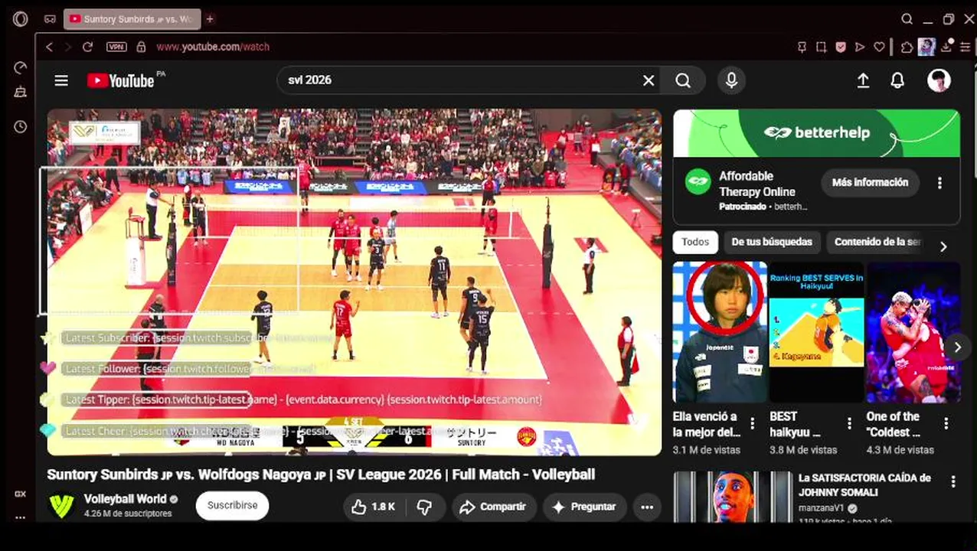This screenshot has height=551, width=977.
Task: Search tabs using the magnifier icon
Action: 907,19
